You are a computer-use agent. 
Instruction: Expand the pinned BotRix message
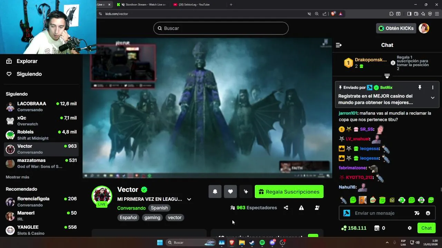click(433, 98)
